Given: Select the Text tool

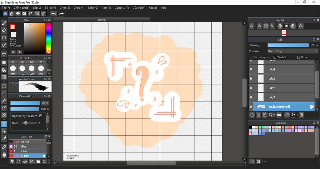Looking at the screenshot, I should click(4, 124).
